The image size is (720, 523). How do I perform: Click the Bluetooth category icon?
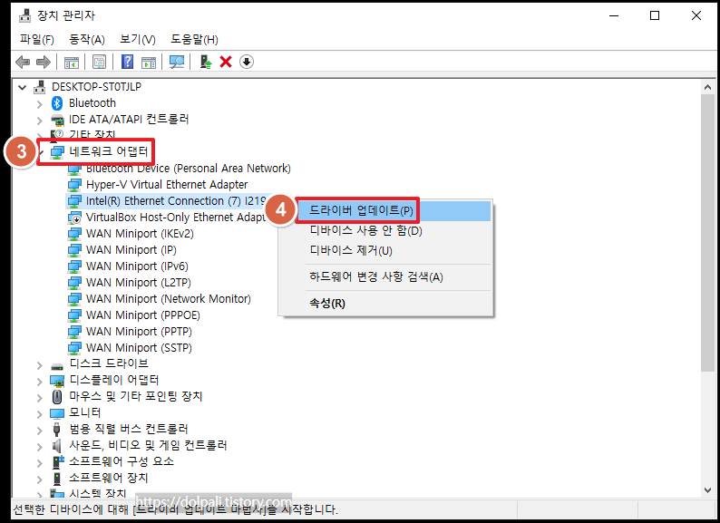pyautogui.click(x=57, y=102)
